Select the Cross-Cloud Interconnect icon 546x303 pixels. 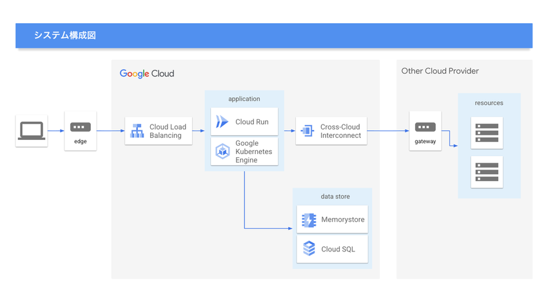click(x=307, y=131)
